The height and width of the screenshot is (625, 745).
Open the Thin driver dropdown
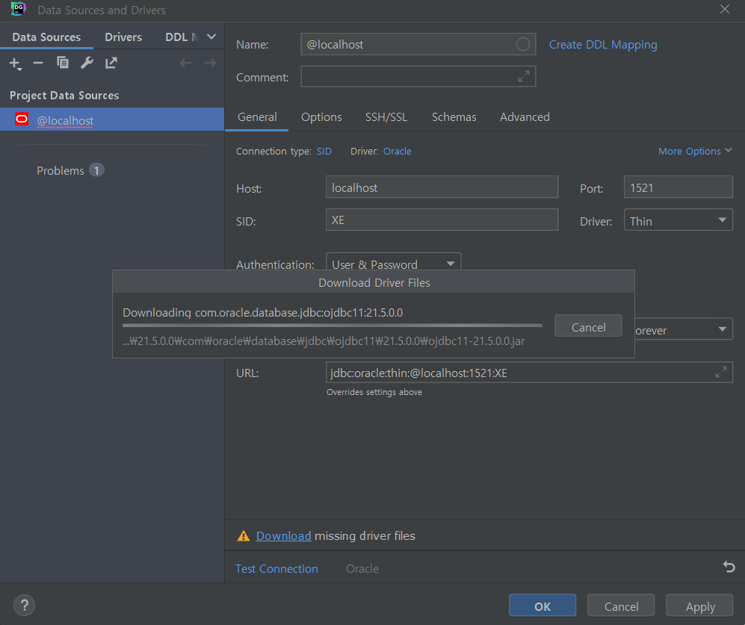click(x=678, y=220)
